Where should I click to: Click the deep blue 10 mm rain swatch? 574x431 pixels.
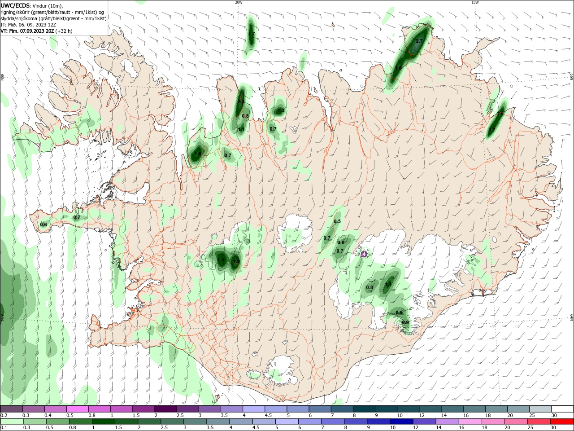click(x=401, y=422)
